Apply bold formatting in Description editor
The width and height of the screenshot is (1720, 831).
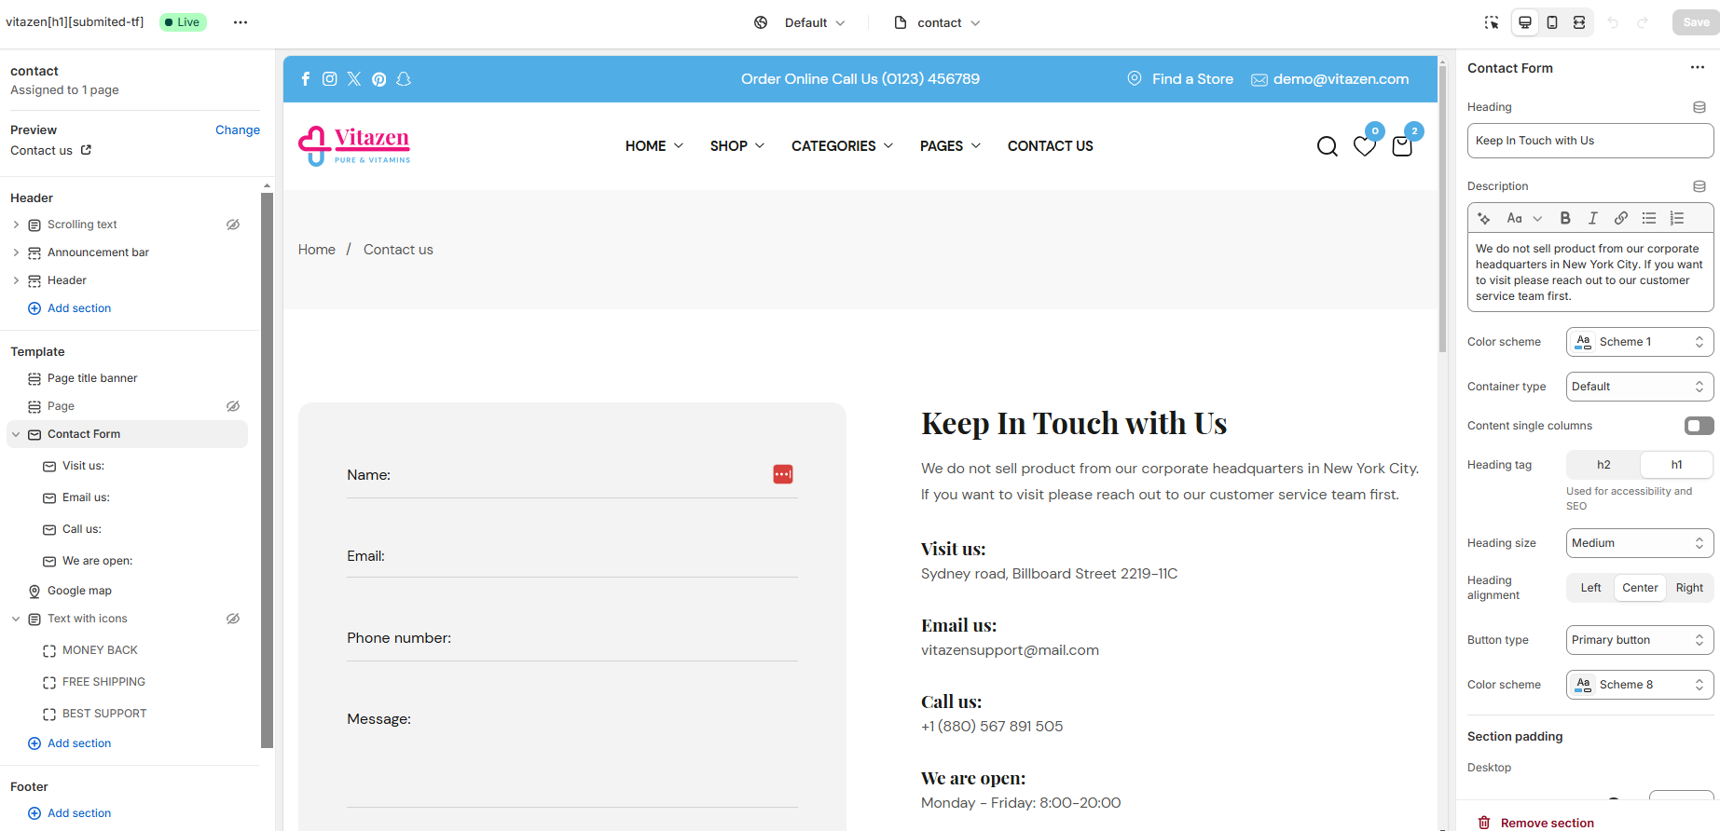click(1565, 218)
